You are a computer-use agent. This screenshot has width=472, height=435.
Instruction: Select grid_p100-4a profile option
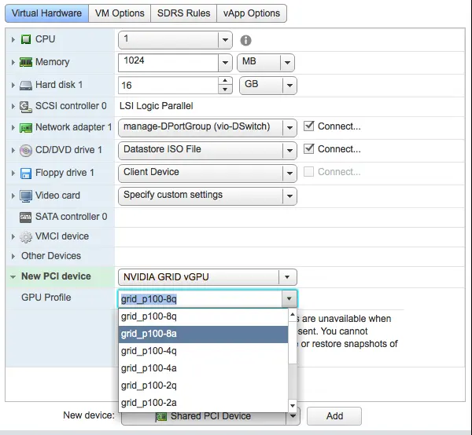point(203,368)
